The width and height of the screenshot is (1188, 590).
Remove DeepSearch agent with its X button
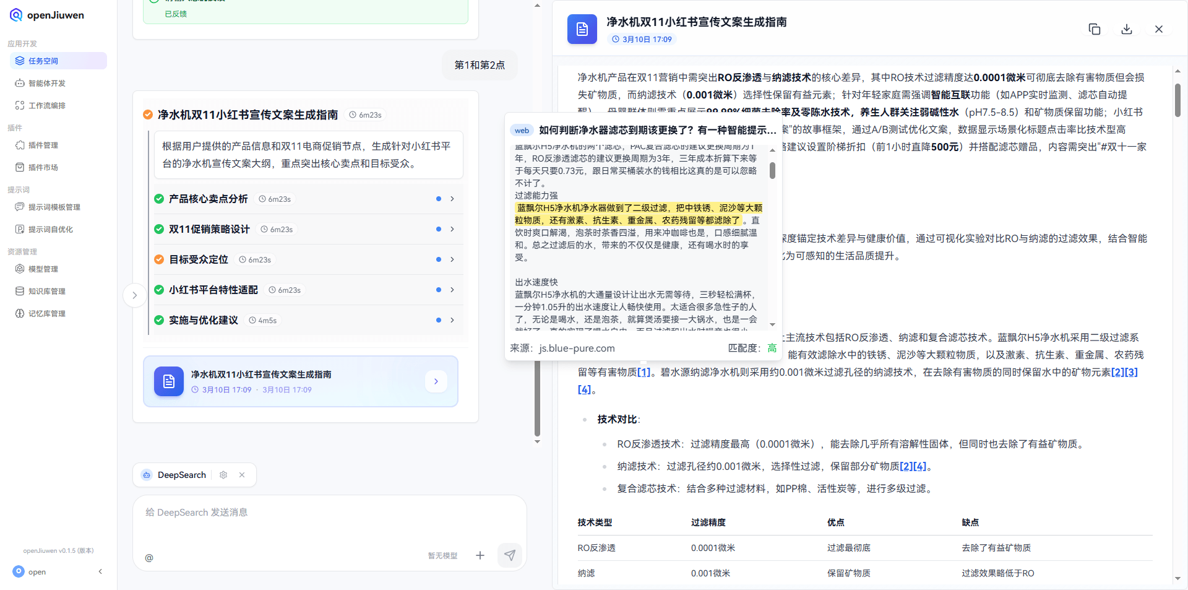click(x=242, y=475)
